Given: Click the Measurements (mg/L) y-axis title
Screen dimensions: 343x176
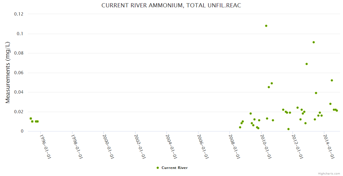Looking at the screenshot, I should point(8,72).
